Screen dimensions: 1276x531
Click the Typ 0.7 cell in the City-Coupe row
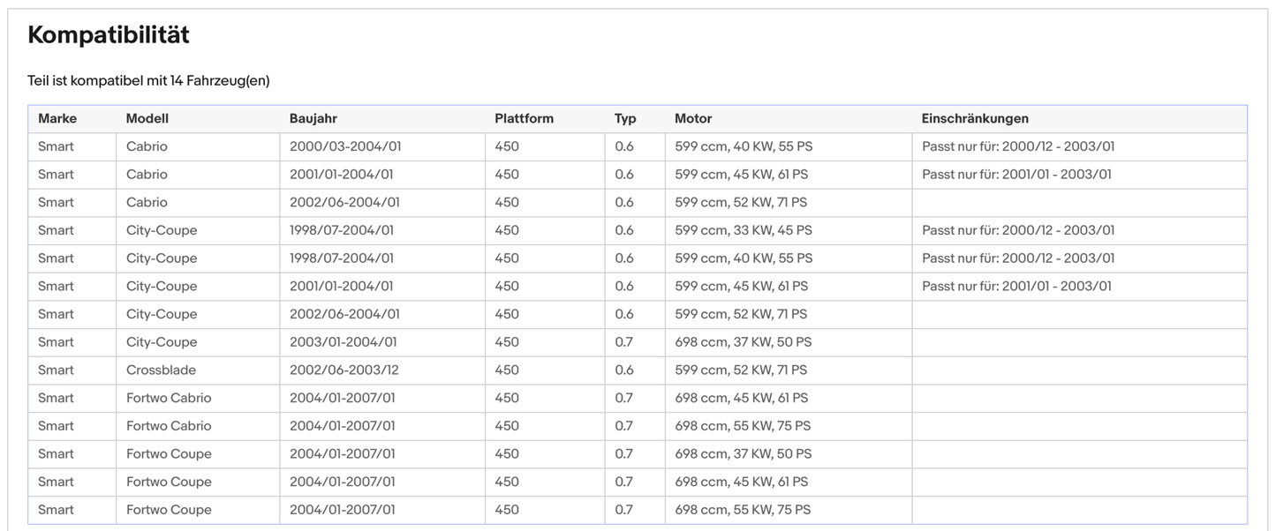(624, 342)
